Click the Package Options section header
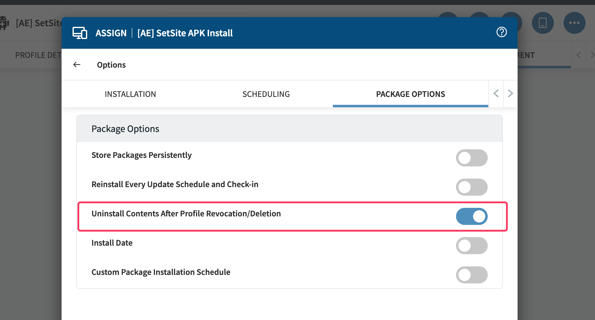The height and width of the screenshot is (320, 595). pyautogui.click(x=125, y=129)
